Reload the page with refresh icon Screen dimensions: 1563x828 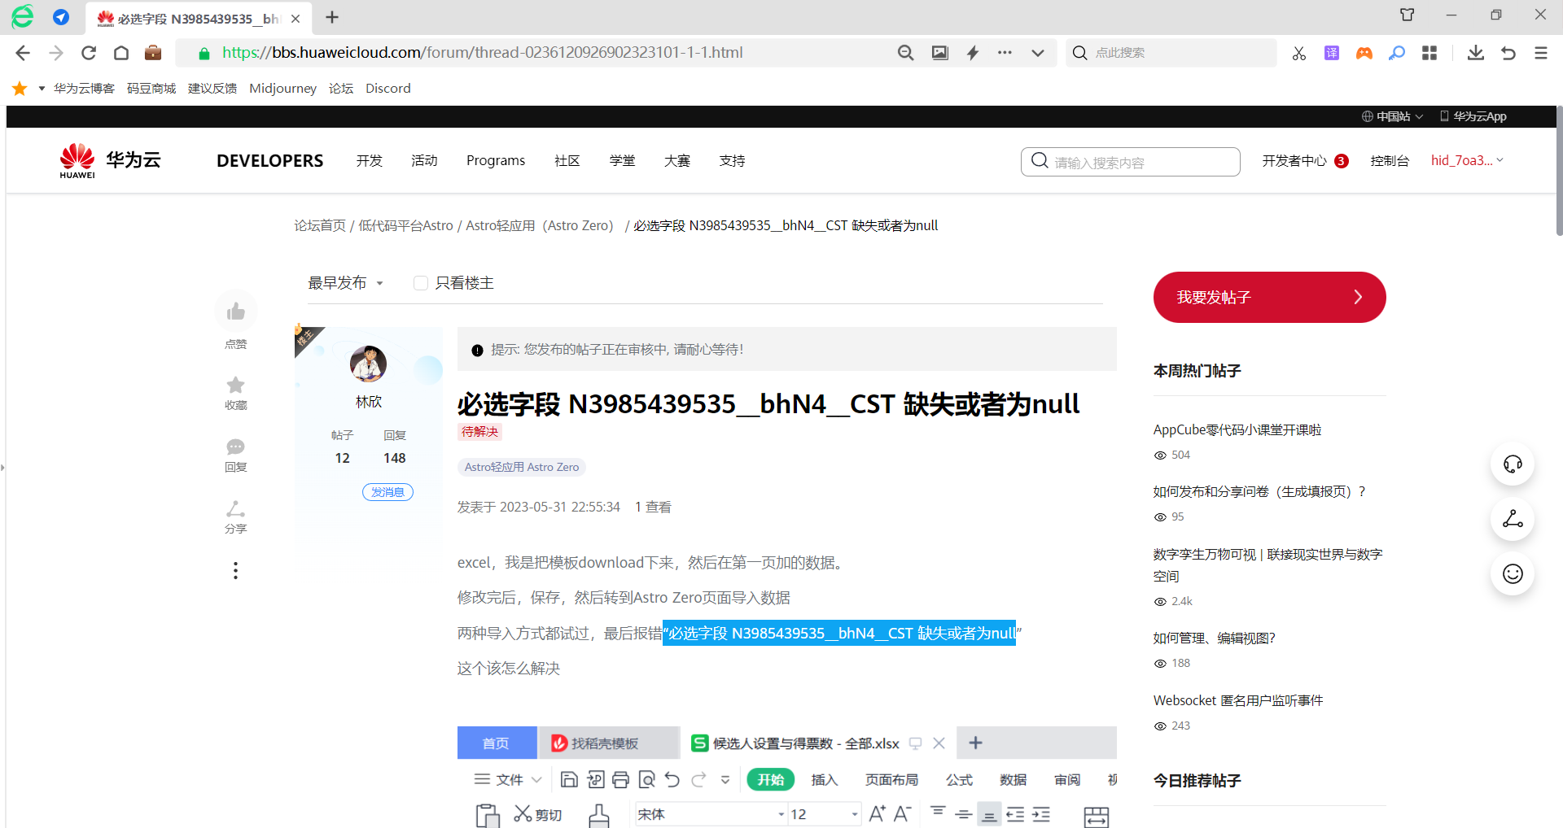89,53
